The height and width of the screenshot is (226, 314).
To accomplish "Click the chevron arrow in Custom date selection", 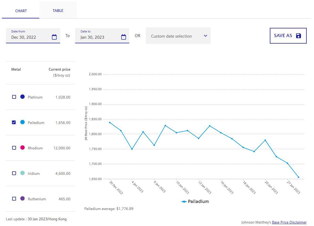I will (205, 36).
